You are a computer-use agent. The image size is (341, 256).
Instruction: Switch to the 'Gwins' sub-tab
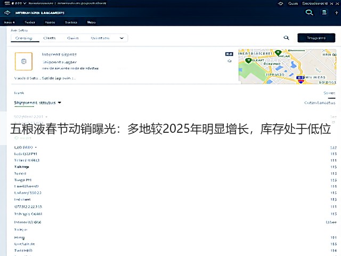click(x=73, y=38)
